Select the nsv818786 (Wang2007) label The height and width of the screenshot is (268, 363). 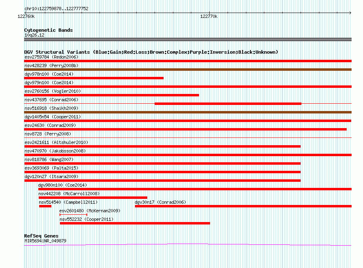click(x=49, y=159)
